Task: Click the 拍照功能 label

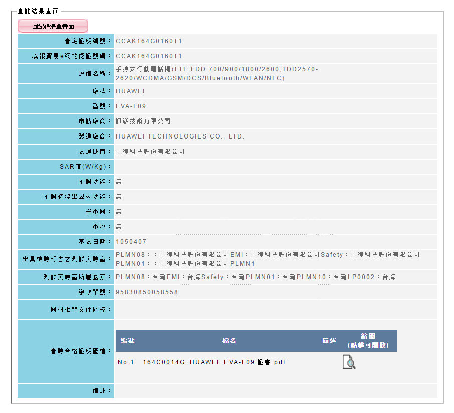Action: click(x=94, y=182)
